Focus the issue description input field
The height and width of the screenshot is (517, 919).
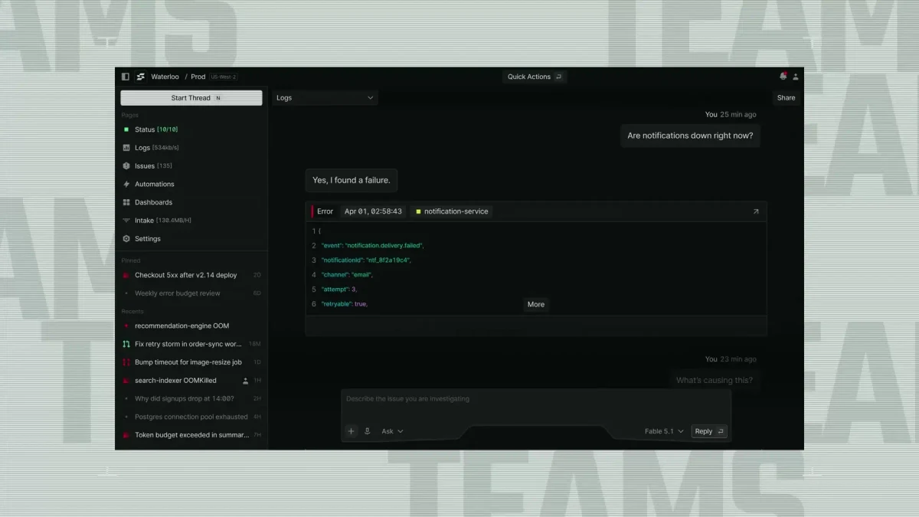[x=536, y=399]
